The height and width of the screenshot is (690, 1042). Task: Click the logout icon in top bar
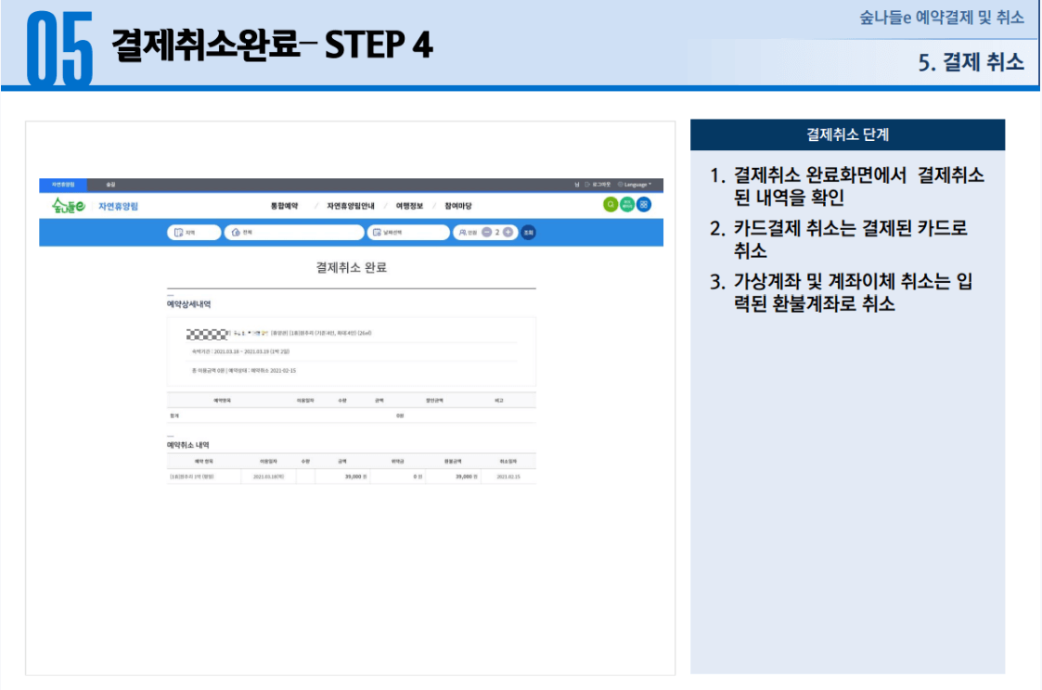click(x=587, y=185)
